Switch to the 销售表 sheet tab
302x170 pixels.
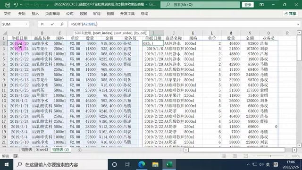[27, 150]
